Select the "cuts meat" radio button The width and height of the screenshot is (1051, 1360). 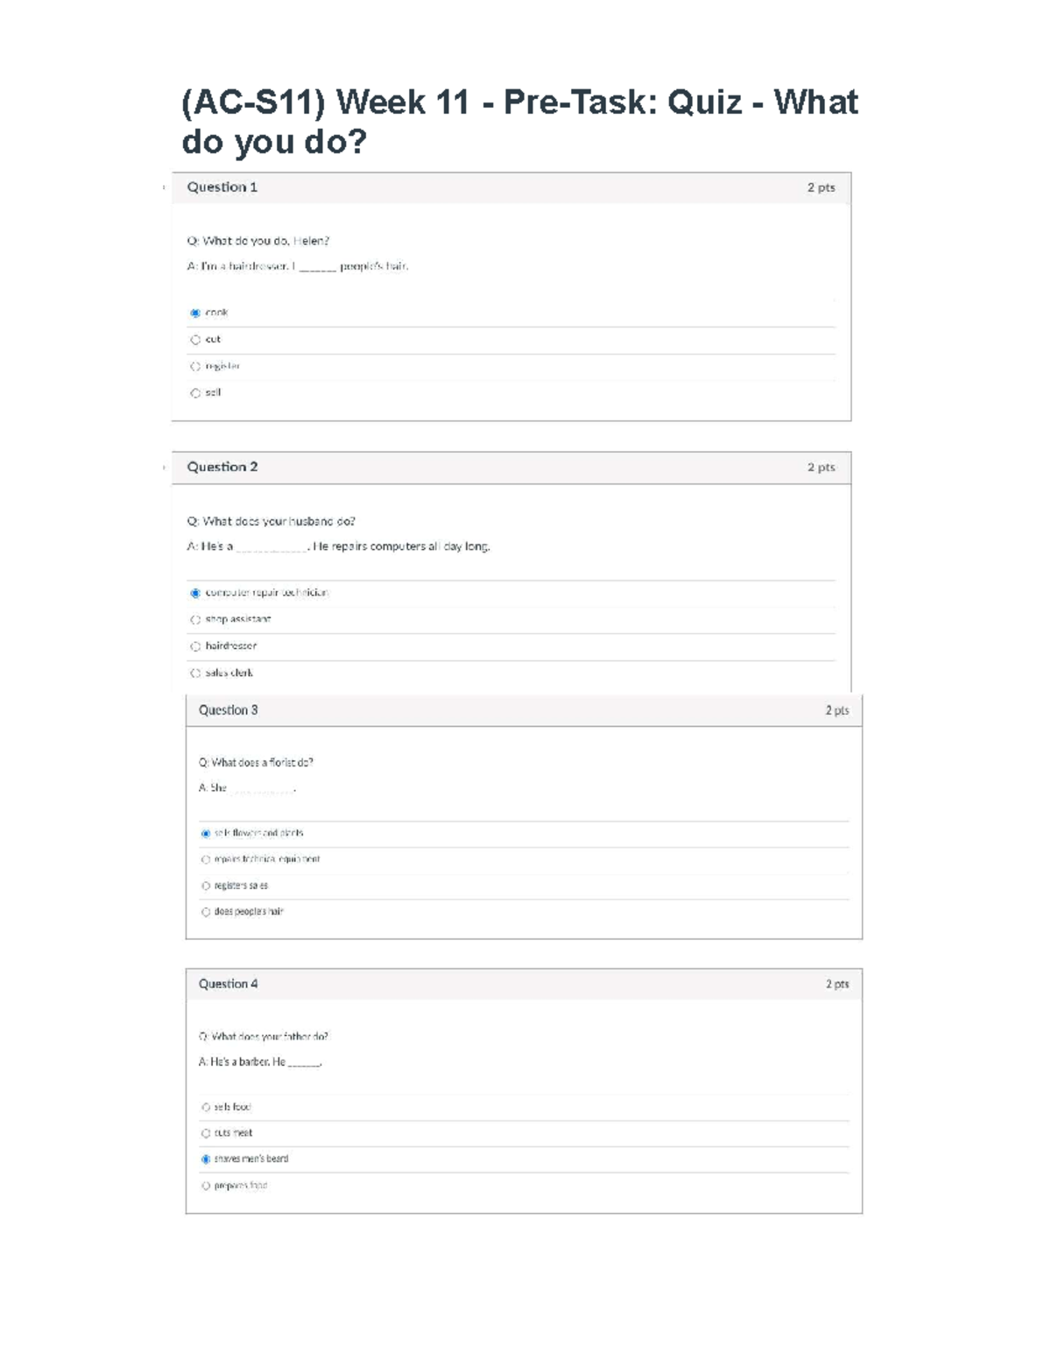(x=206, y=1133)
